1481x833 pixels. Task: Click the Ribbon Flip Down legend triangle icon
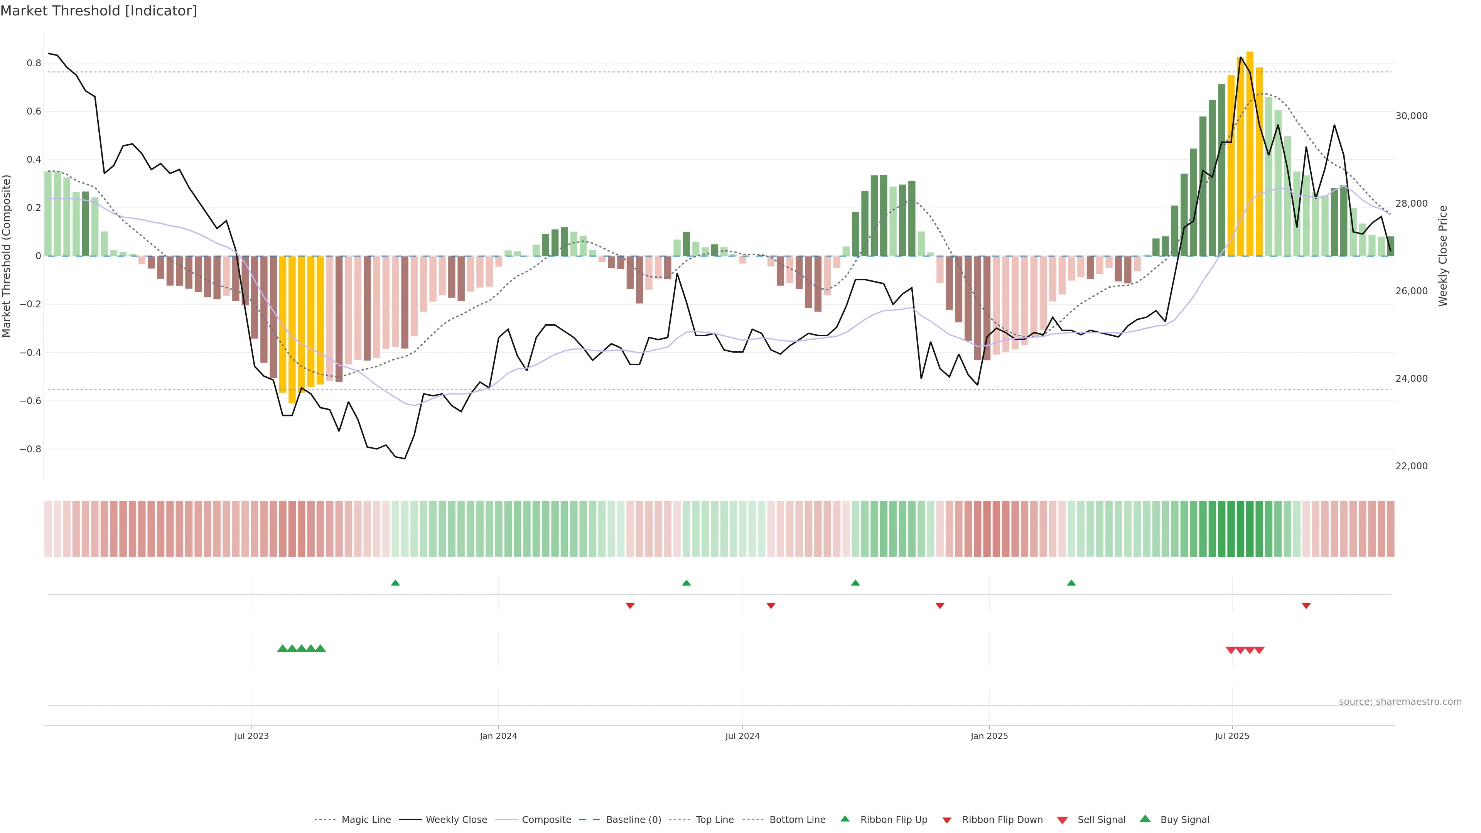(947, 820)
